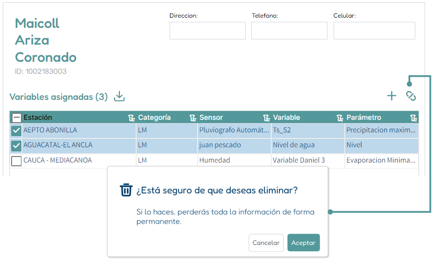Confirm deletion with Aceptar button

(x=303, y=242)
